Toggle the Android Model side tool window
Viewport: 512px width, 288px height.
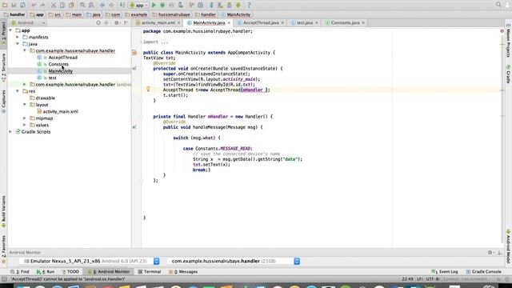click(509, 246)
